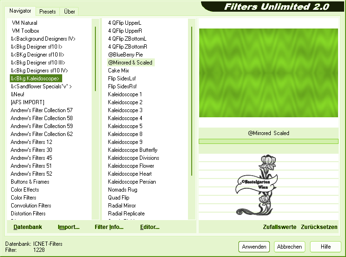Select &<BKg Designer sf10 II> category
346x257 pixels.
click(37, 55)
